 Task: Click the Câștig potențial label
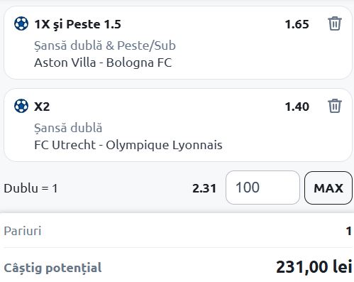pyautogui.click(x=52, y=268)
